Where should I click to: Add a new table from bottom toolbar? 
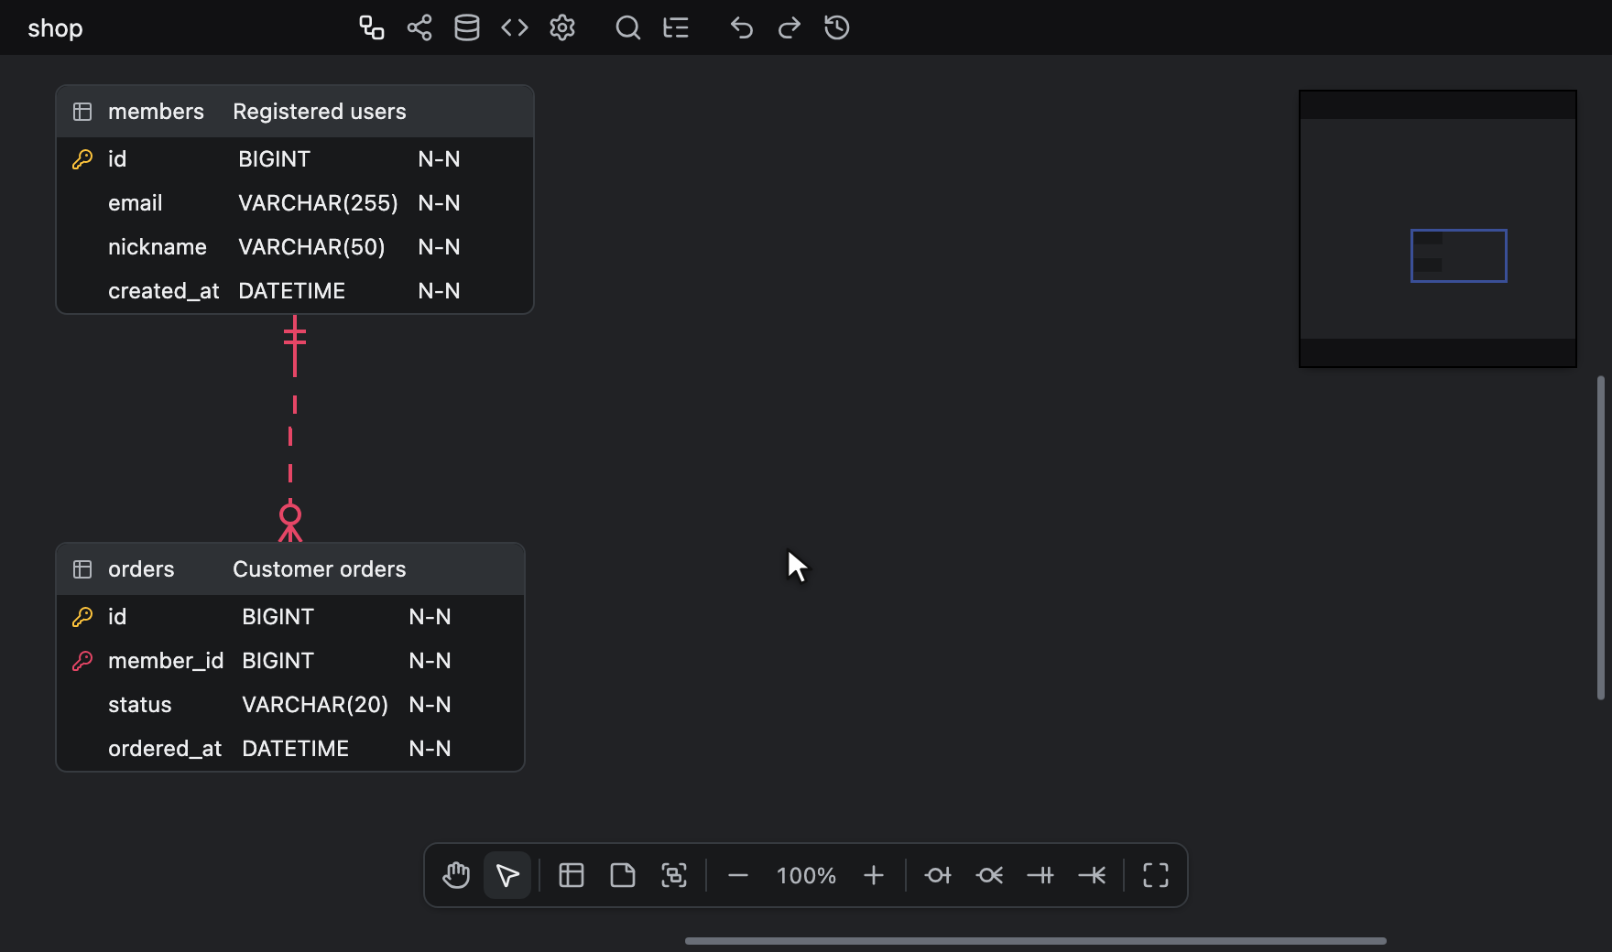pyautogui.click(x=572, y=875)
